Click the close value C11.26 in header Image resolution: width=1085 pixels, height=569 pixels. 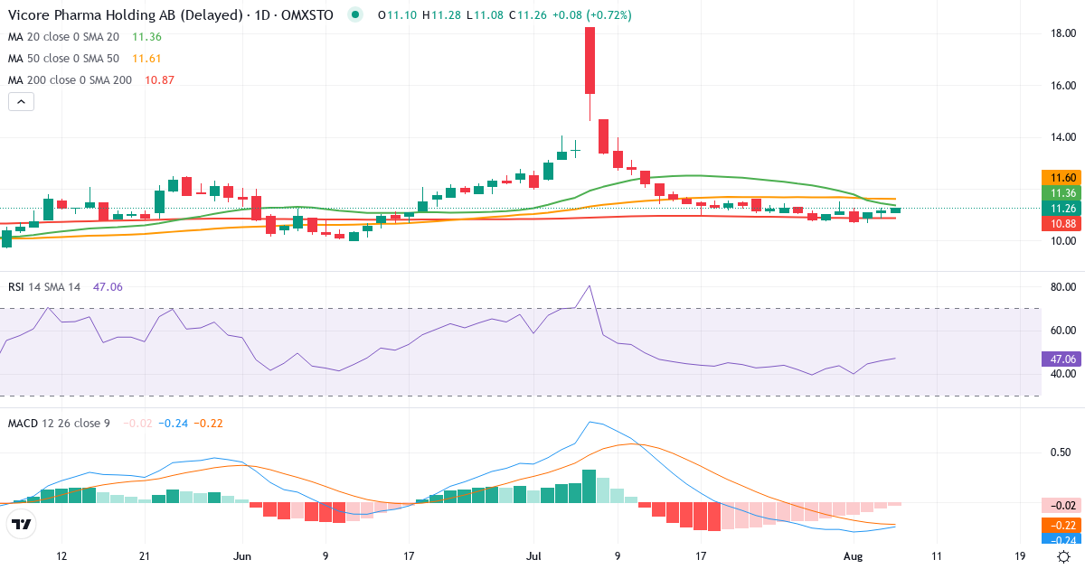(x=528, y=15)
